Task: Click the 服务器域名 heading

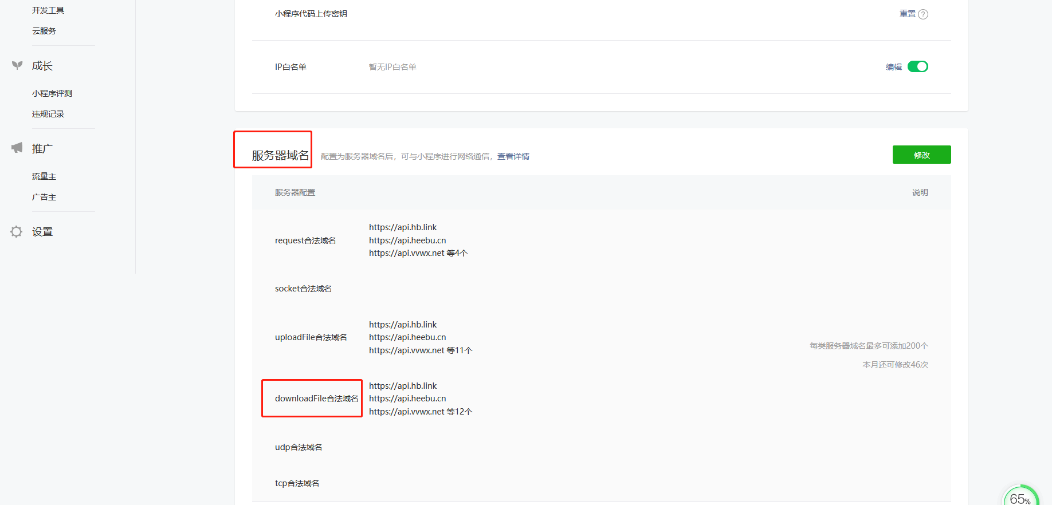Action: 280,155
